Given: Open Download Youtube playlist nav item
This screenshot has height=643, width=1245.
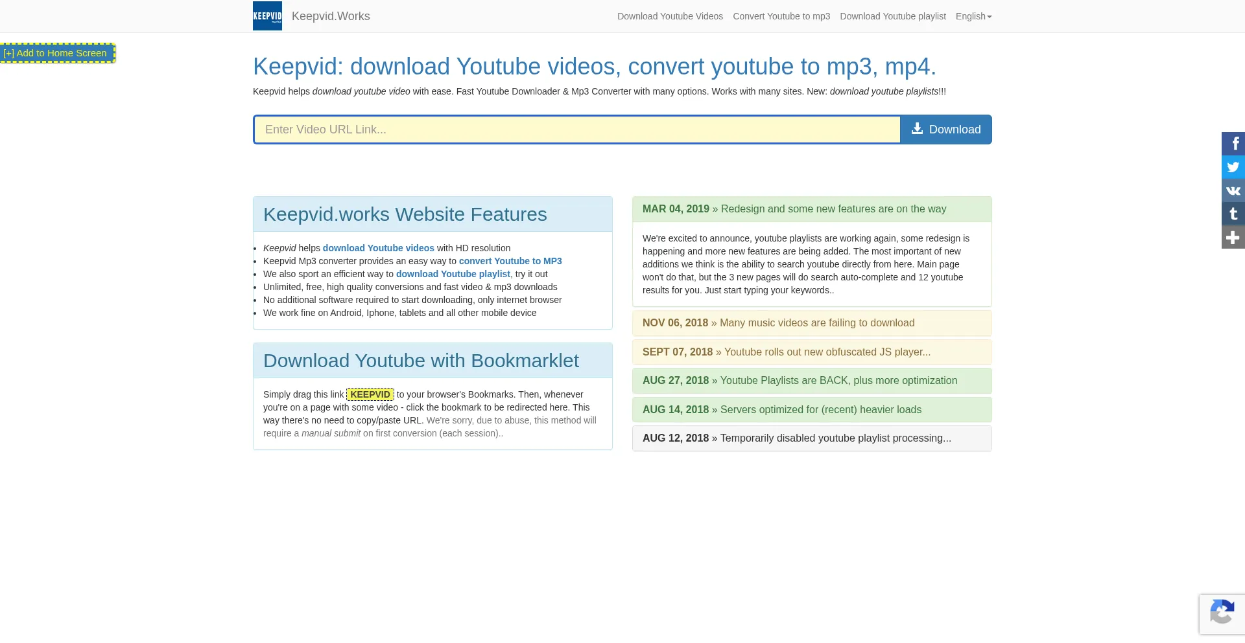Looking at the screenshot, I should [x=893, y=16].
